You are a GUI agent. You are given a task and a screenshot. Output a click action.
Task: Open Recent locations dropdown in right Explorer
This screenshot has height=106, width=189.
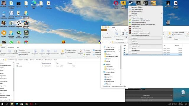point(108,42)
